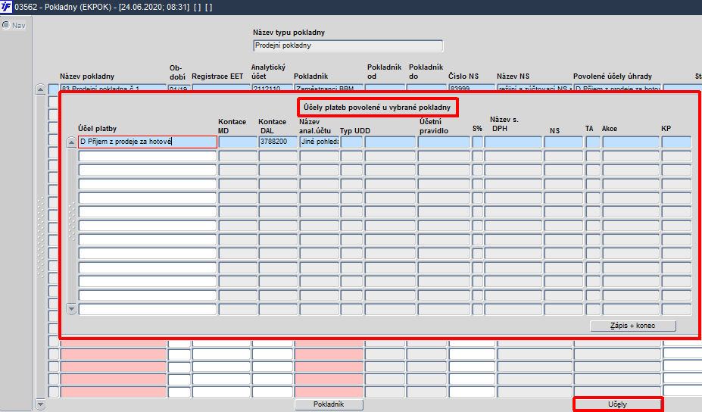Toggle S% checkbox in first purpose row
The height and width of the screenshot is (412, 702).
pyautogui.click(x=477, y=142)
